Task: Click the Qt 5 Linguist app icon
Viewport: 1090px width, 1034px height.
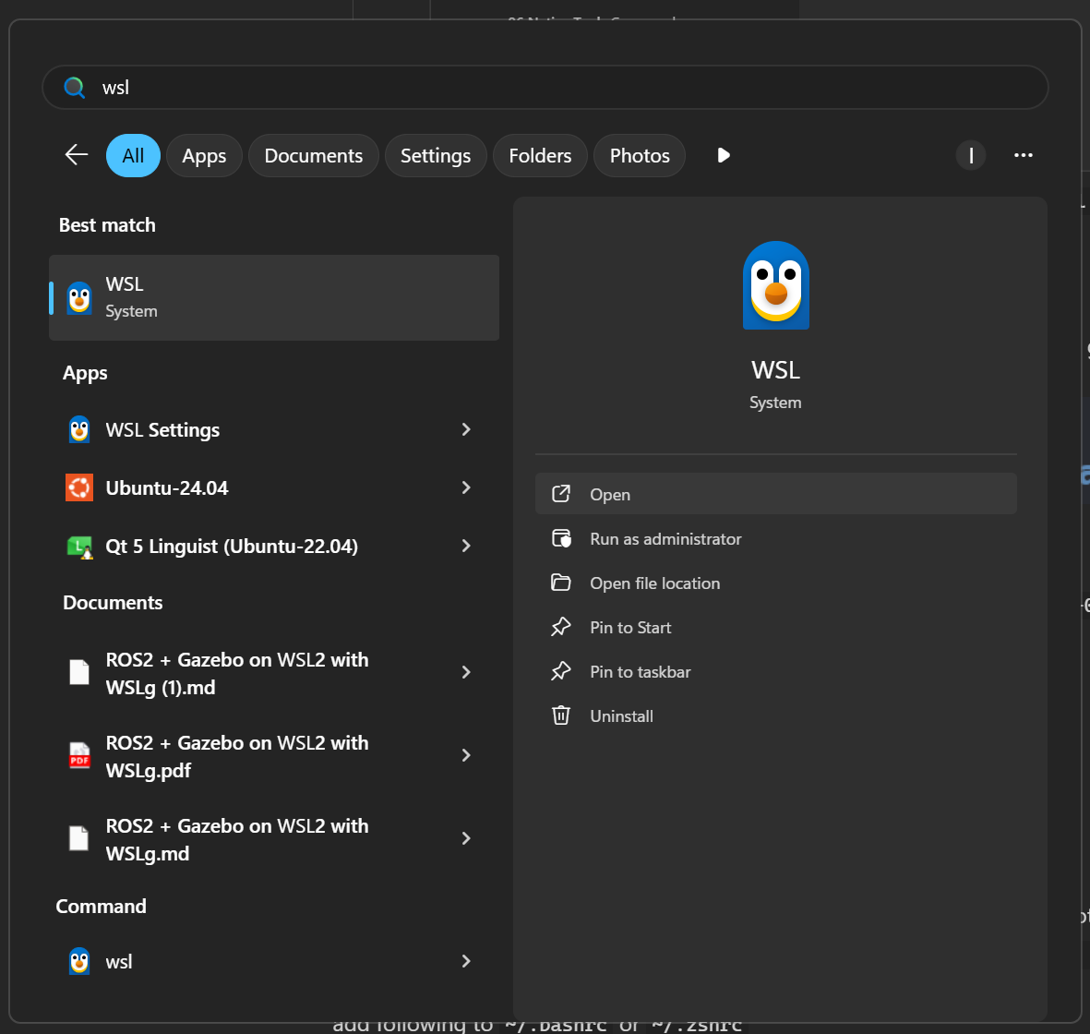Action: click(79, 547)
